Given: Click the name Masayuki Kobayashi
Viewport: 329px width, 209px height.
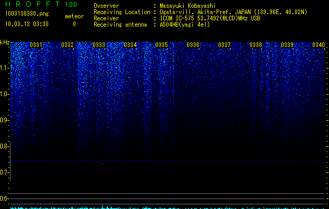Looking at the screenshot, I should pyautogui.click(x=188, y=6).
